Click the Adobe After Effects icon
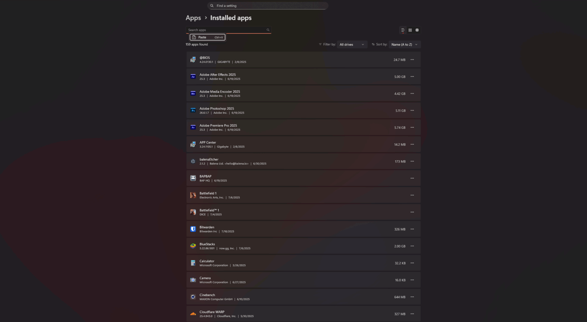 coord(193,77)
